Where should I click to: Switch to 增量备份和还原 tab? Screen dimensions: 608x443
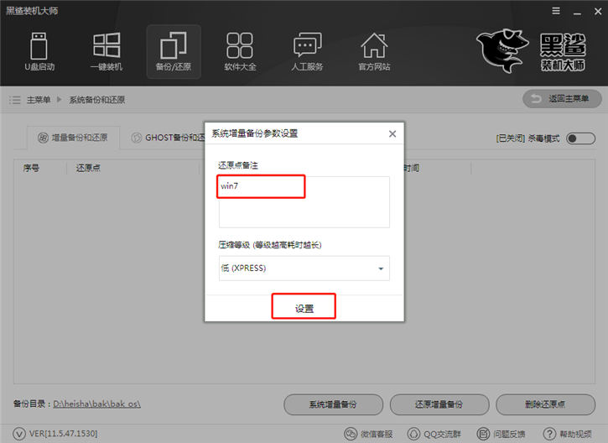pos(73,138)
